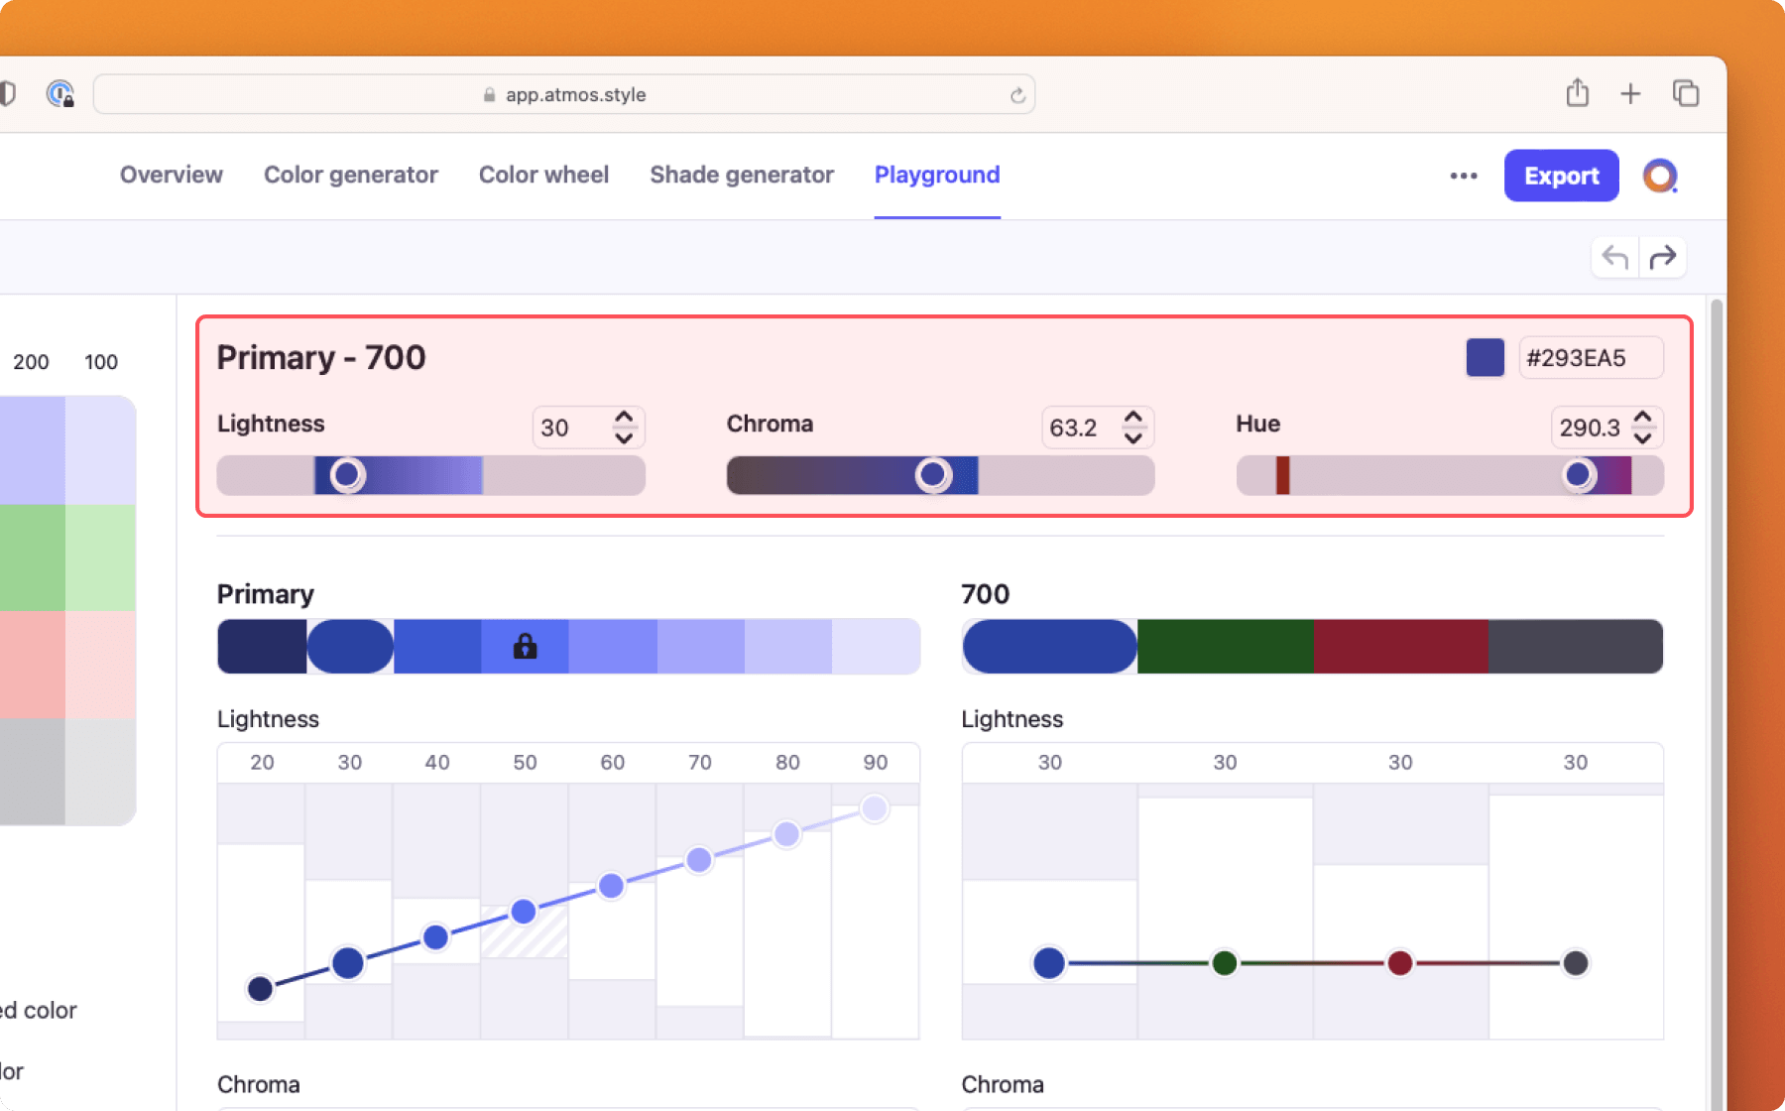
Task: Click the password manager extension icon
Action: (x=60, y=93)
